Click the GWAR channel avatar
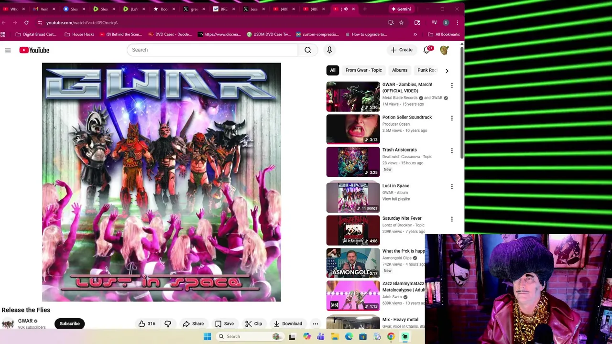Screen dimensions: 612x344 [8, 324]
